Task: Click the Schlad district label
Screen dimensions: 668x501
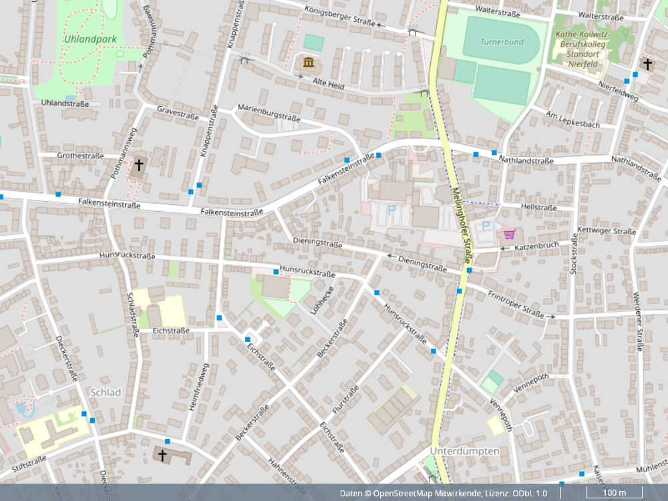Action: (106, 392)
